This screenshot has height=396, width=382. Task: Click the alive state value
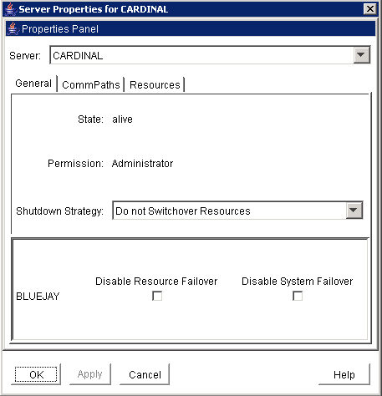pyautogui.click(x=122, y=119)
